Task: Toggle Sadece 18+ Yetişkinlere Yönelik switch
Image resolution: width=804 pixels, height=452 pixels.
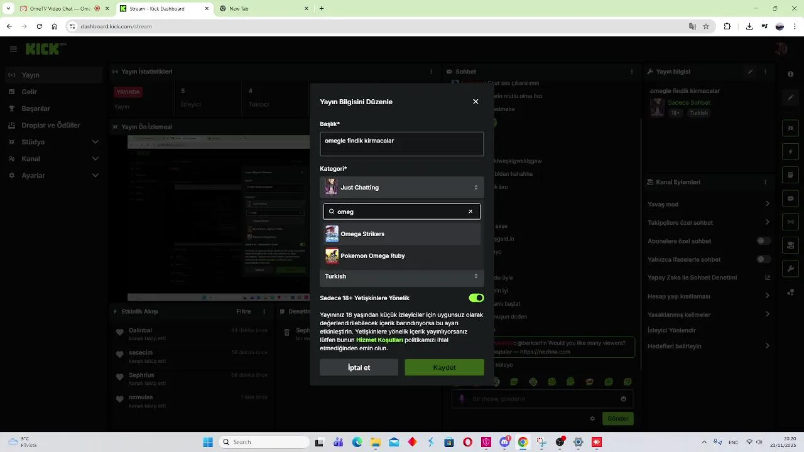Action: 476,298
